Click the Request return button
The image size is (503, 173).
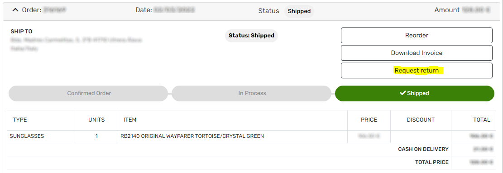tap(417, 71)
